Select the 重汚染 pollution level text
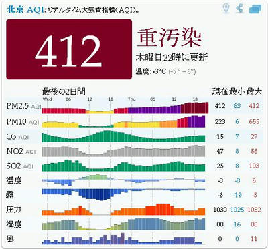 pyautogui.click(x=170, y=38)
